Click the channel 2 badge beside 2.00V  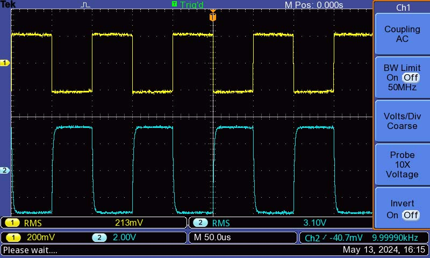(99, 238)
